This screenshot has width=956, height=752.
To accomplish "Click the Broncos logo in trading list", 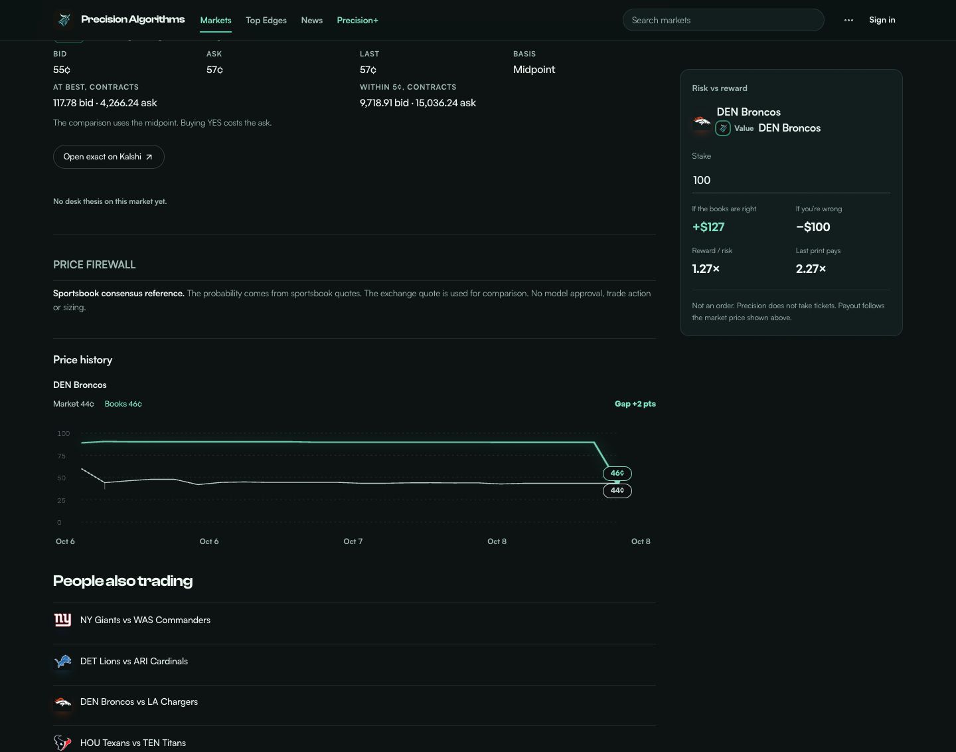I will (62, 702).
